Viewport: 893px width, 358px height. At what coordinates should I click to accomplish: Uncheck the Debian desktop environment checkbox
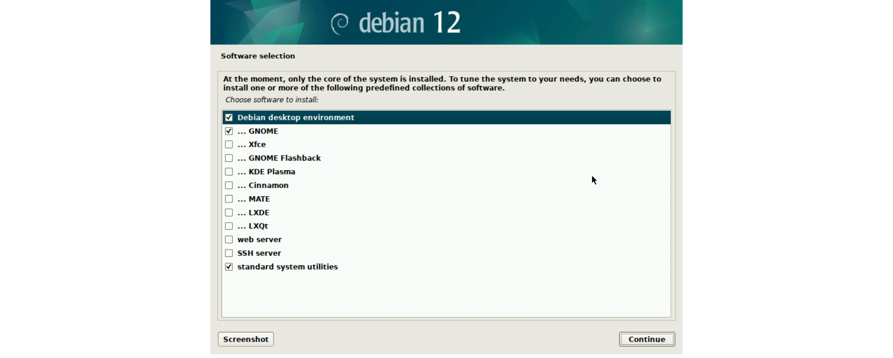[x=229, y=118]
